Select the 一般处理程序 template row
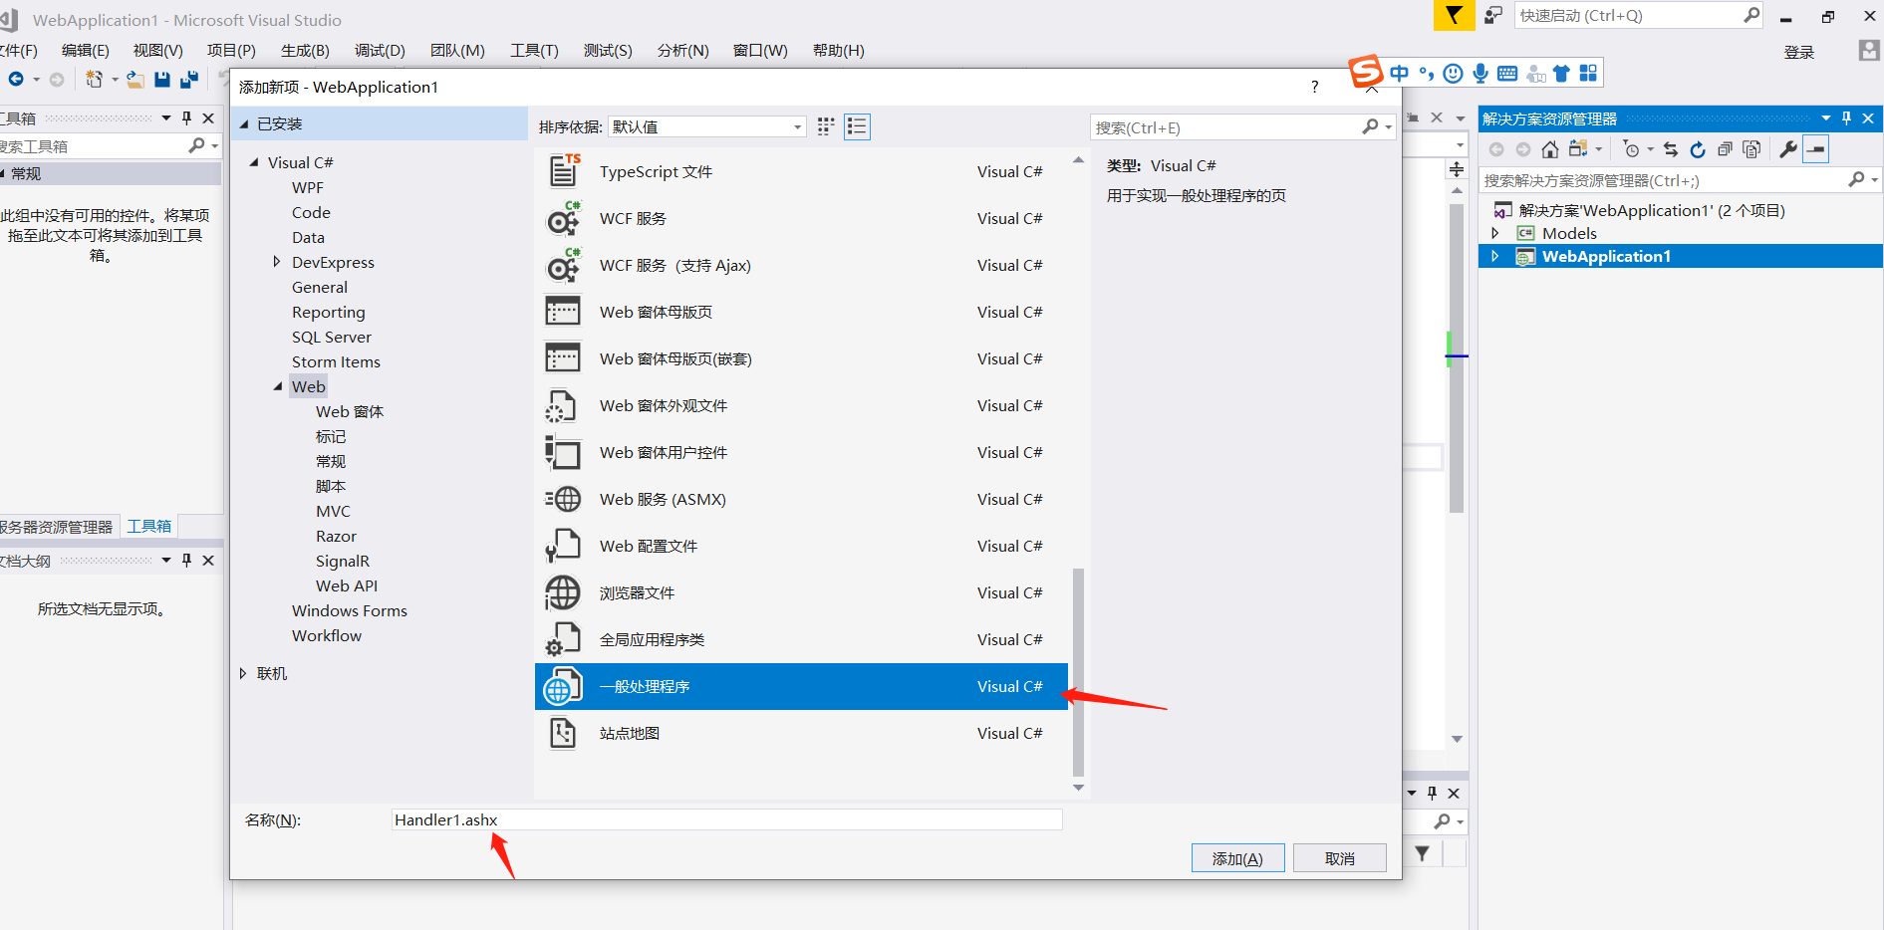Image resolution: width=1884 pixels, height=930 pixels. pos(801,687)
